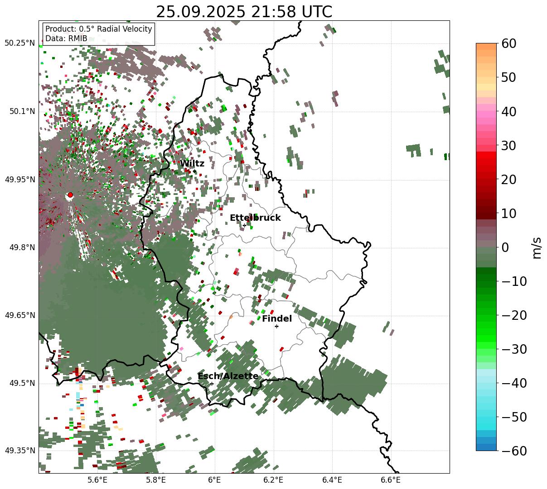Click the 50.1°N latitude label
Screen dimensions: 547x489
pos(22,111)
